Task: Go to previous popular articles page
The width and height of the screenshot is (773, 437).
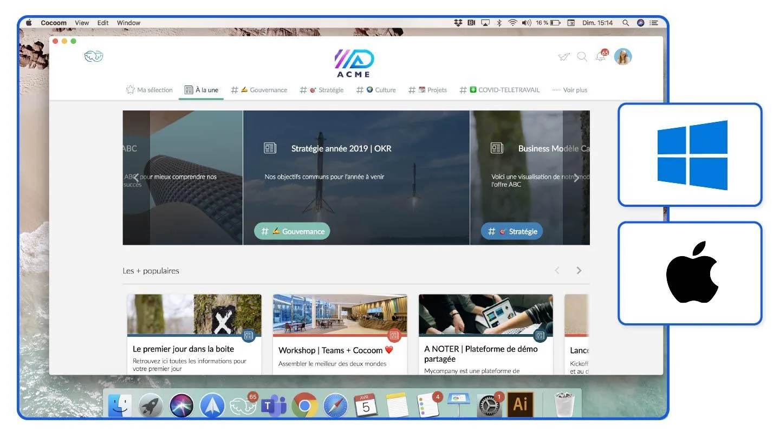Action: click(x=557, y=270)
